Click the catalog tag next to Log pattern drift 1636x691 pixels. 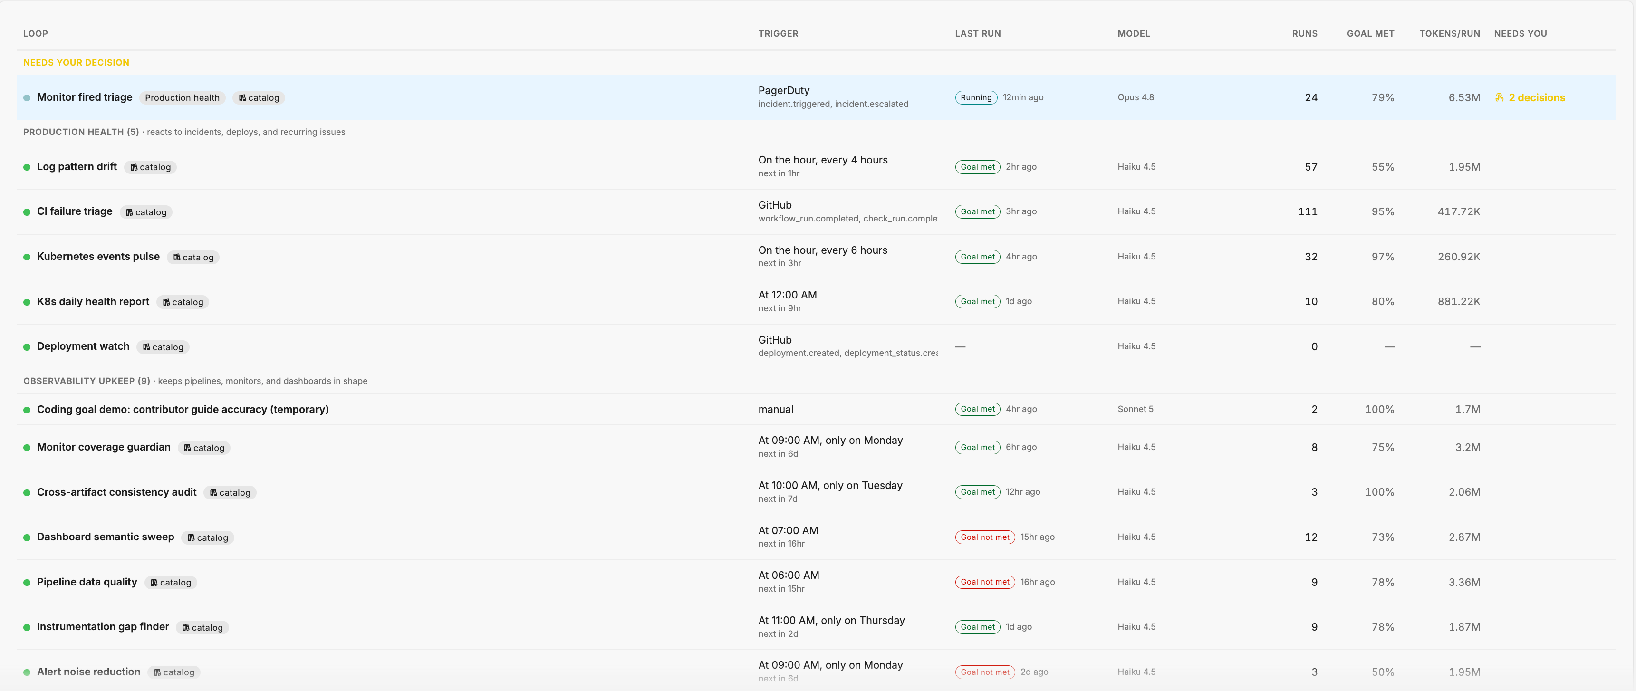(x=151, y=167)
